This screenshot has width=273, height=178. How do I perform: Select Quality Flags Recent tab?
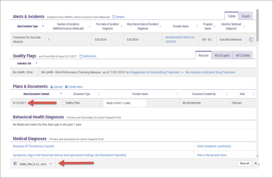click(203, 55)
